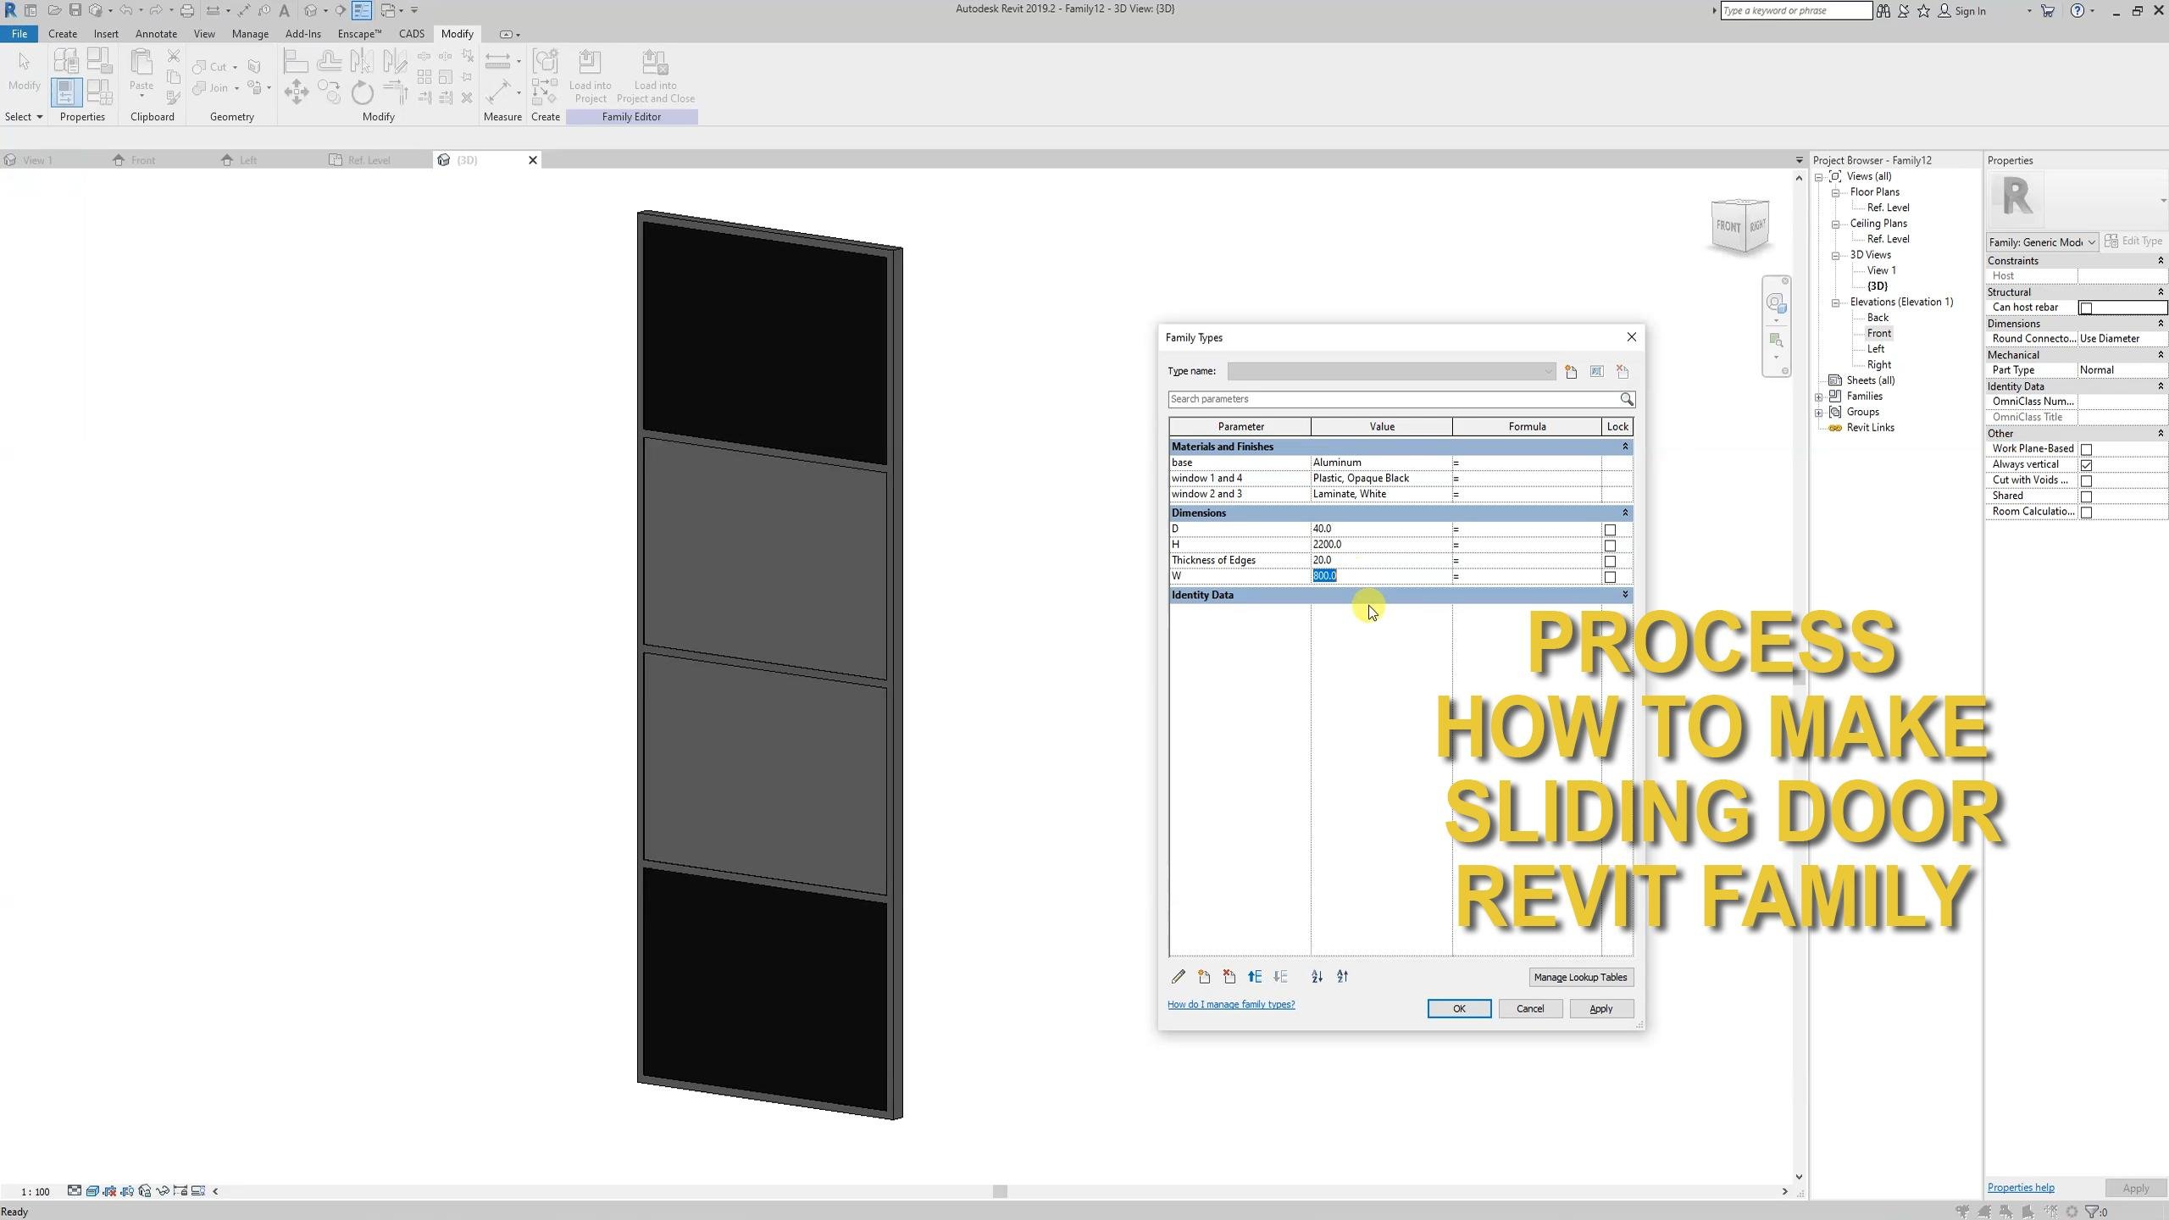Click the Manage Lookup Tables button
The image size is (2169, 1220).
[x=1581, y=977]
